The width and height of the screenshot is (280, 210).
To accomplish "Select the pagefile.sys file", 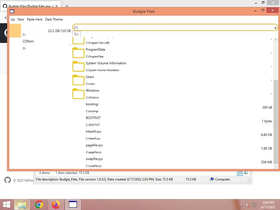I will [x=94, y=145].
